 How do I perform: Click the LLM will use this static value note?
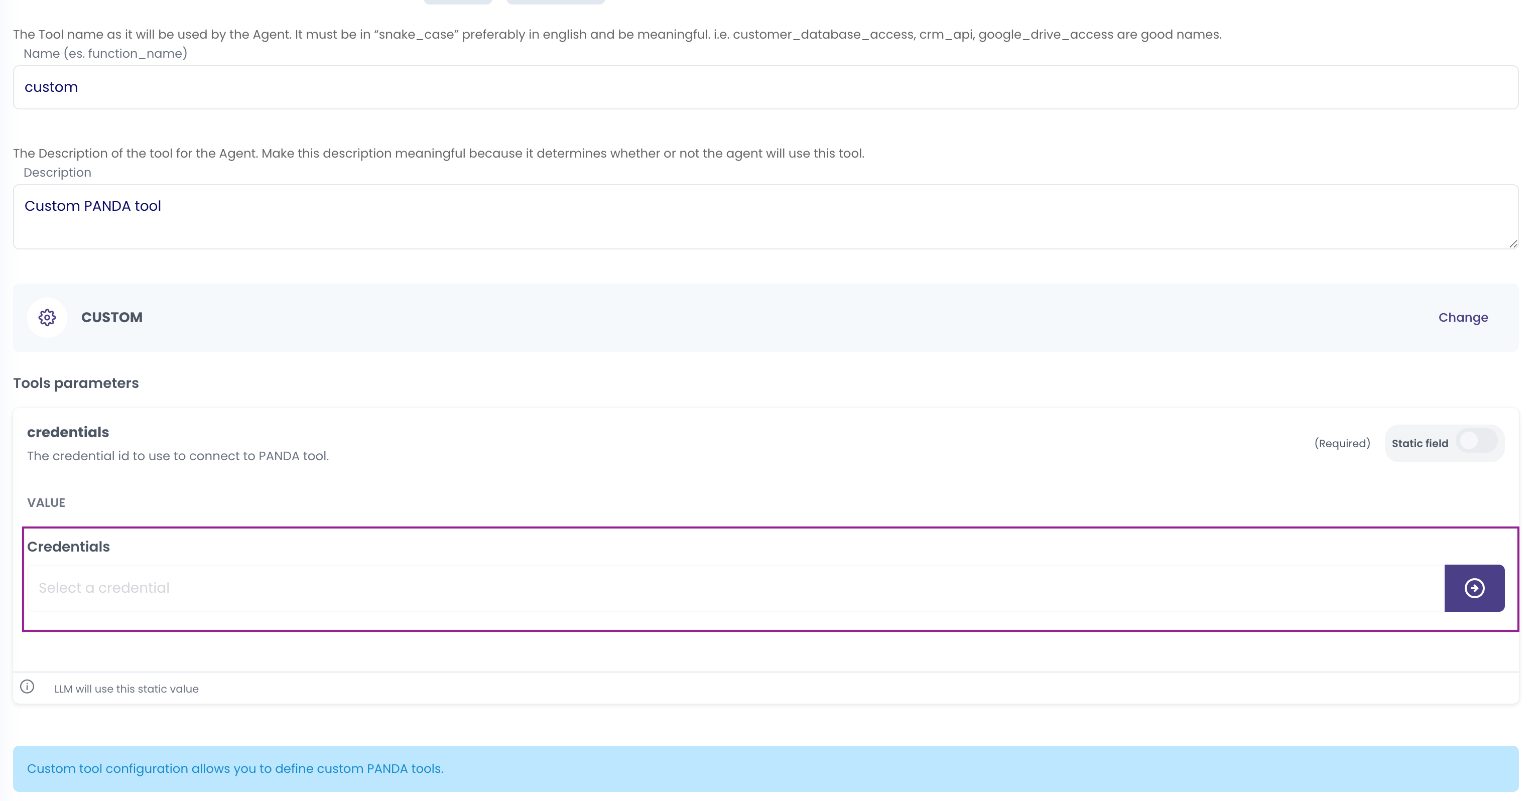click(x=126, y=688)
